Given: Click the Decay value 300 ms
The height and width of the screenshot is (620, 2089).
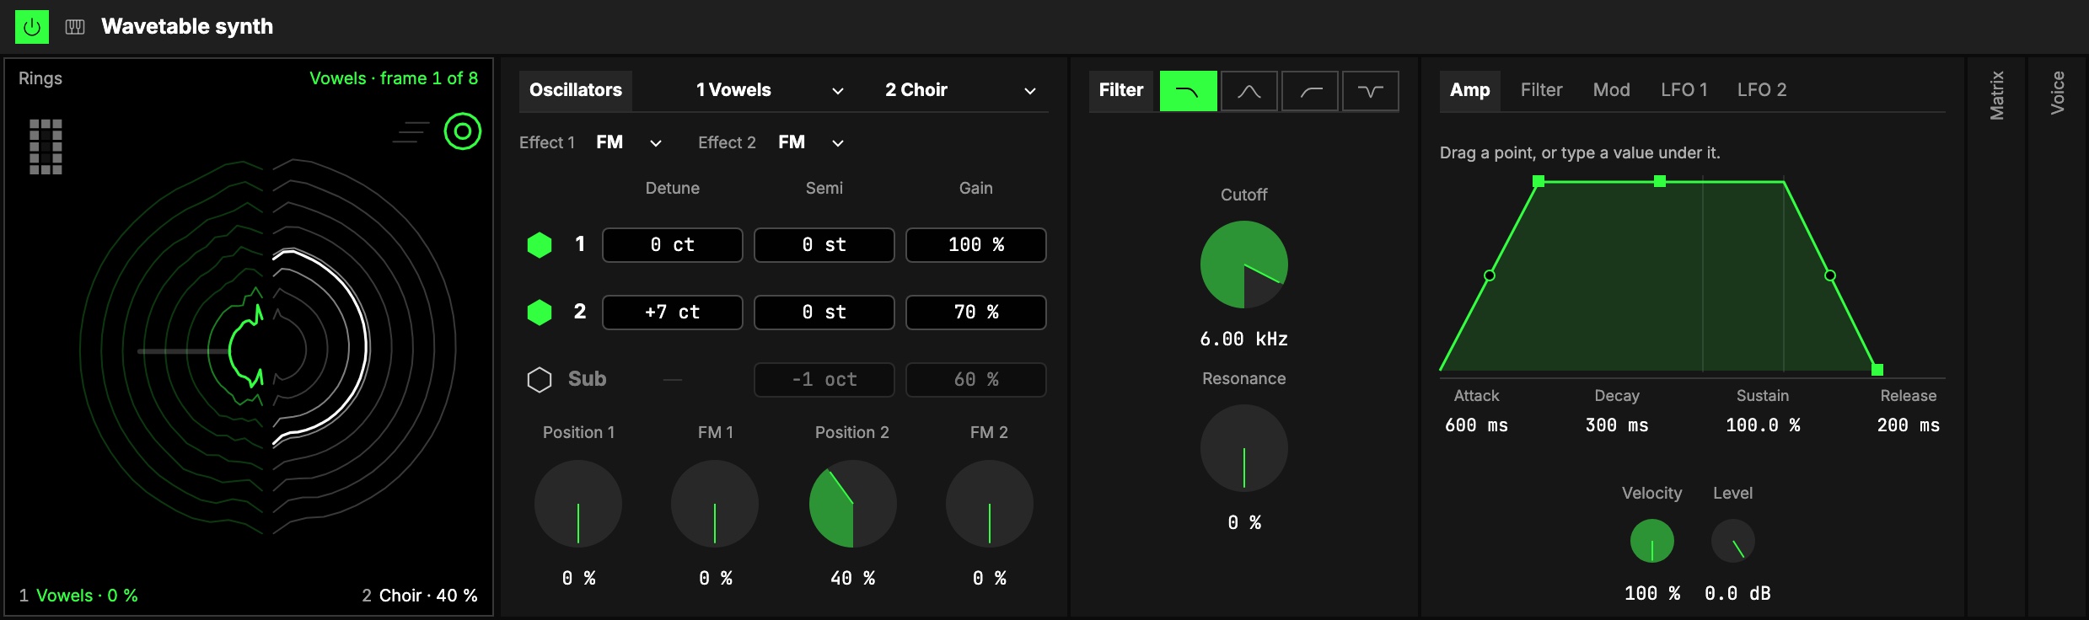Looking at the screenshot, I should [x=1617, y=425].
